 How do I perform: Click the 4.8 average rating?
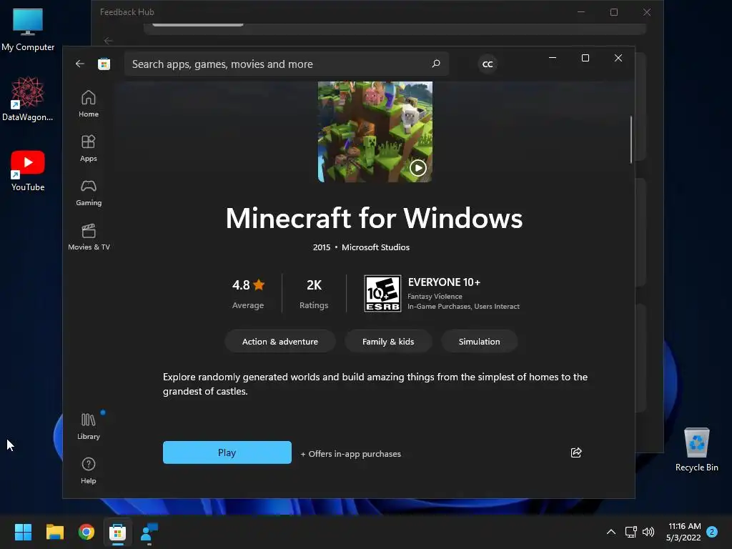(x=248, y=294)
